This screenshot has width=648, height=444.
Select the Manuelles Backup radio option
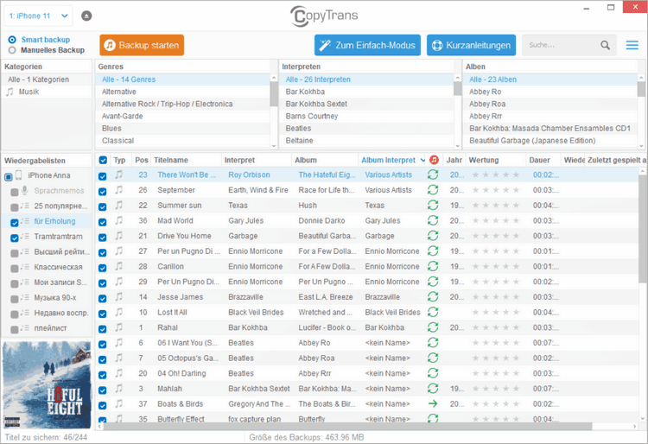[x=12, y=50]
